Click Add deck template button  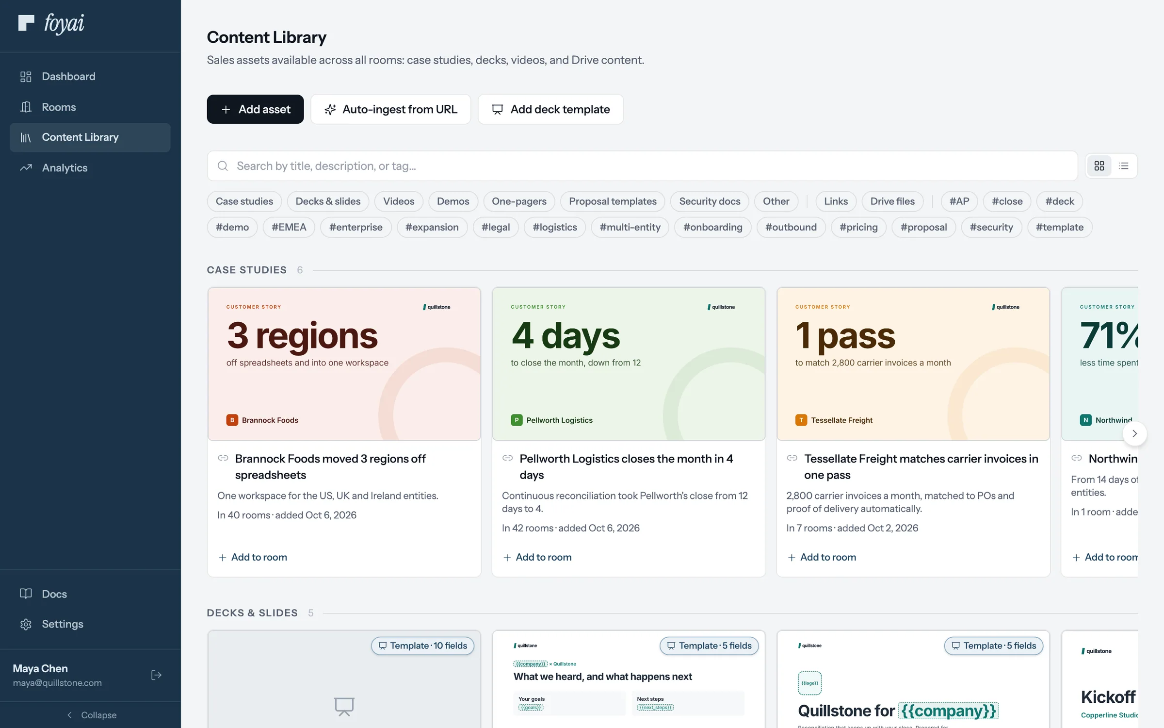pyautogui.click(x=550, y=109)
